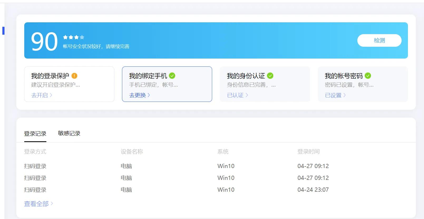The height and width of the screenshot is (219, 424).
Task: Click the 密码已设置 description text
Action: coord(349,85)
